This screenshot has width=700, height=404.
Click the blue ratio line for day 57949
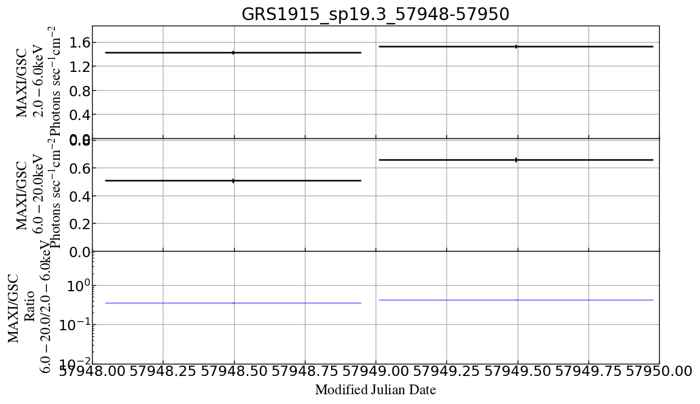516,300
